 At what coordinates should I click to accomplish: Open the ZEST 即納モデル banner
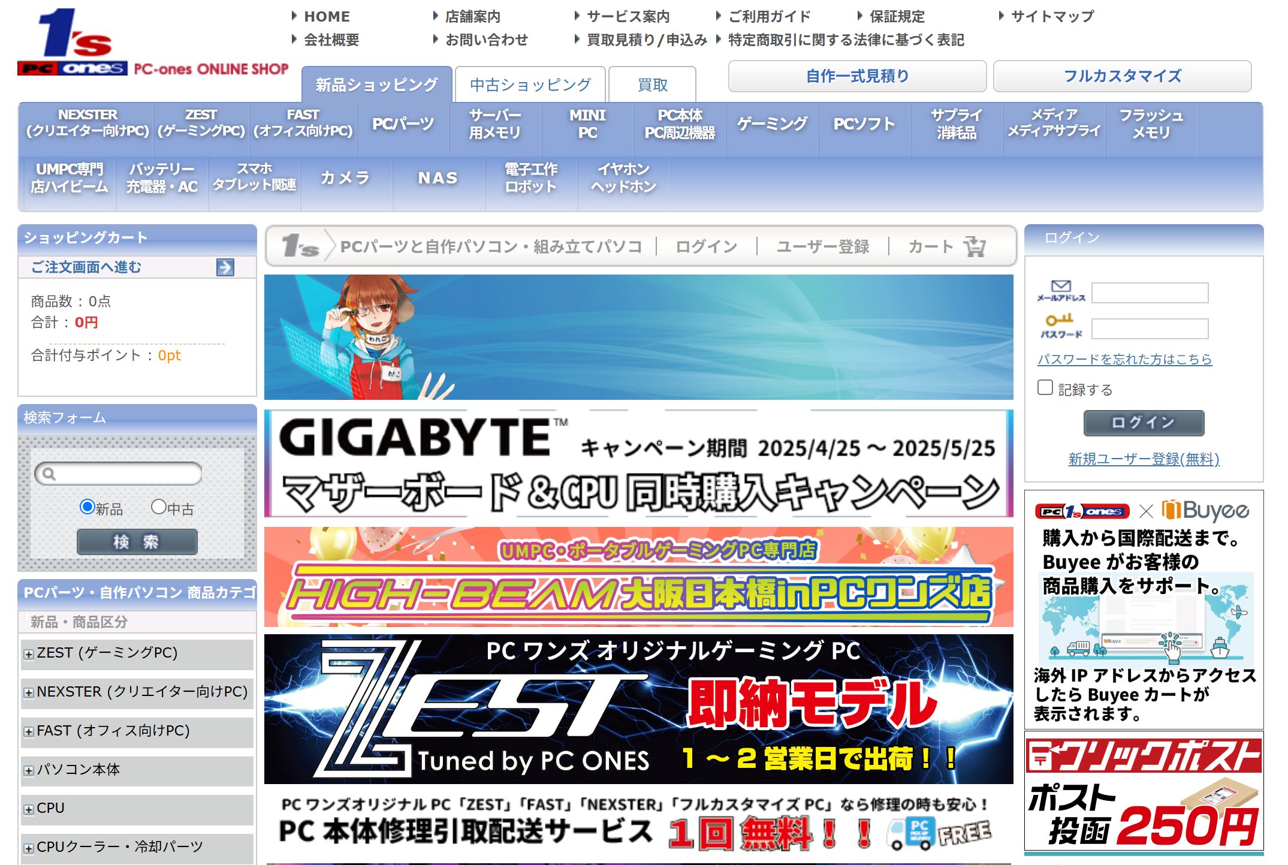coord(639,709)
